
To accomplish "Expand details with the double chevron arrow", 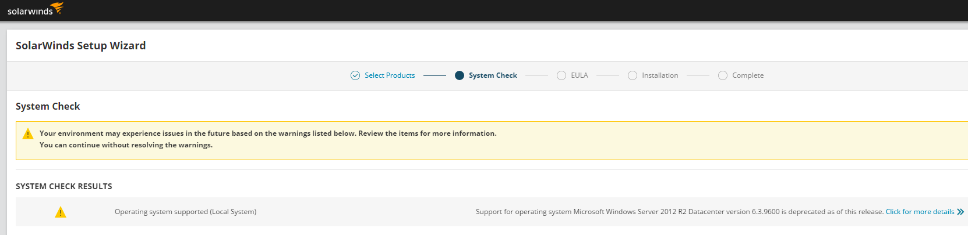I will pyautogui.click(x=960, y=212).
